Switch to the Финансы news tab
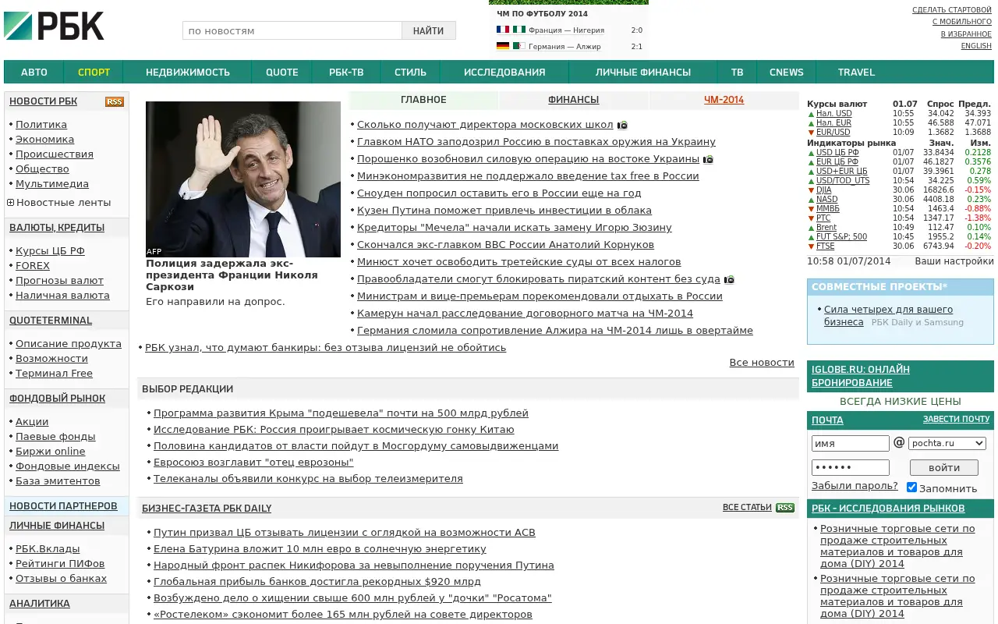Viewport: 998px width, 624px height. click(573, 100)
